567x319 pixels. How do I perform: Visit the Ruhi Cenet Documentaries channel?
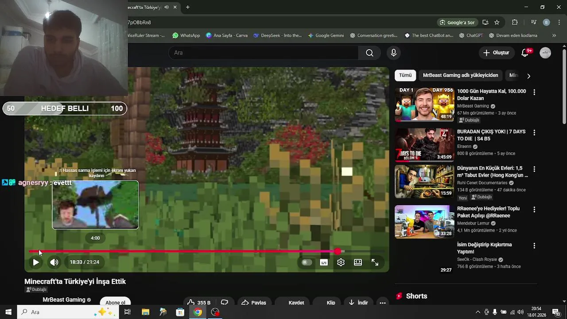point(482,183)
